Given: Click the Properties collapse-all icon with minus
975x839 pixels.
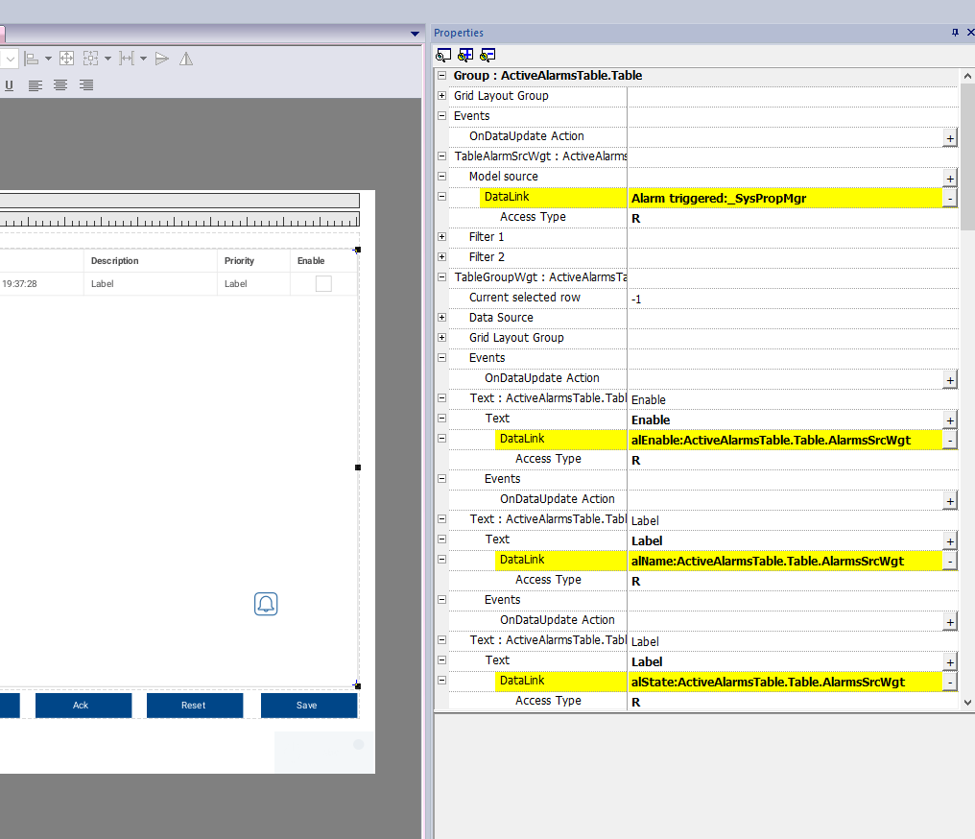Looking at the screenshot, I should pyautogui.click(x=487, y=56).
